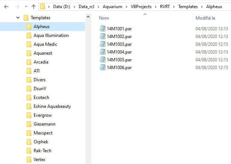
Task: Select Data (D:) in the breadcrumb path
Action: click(x=62, y=7)
